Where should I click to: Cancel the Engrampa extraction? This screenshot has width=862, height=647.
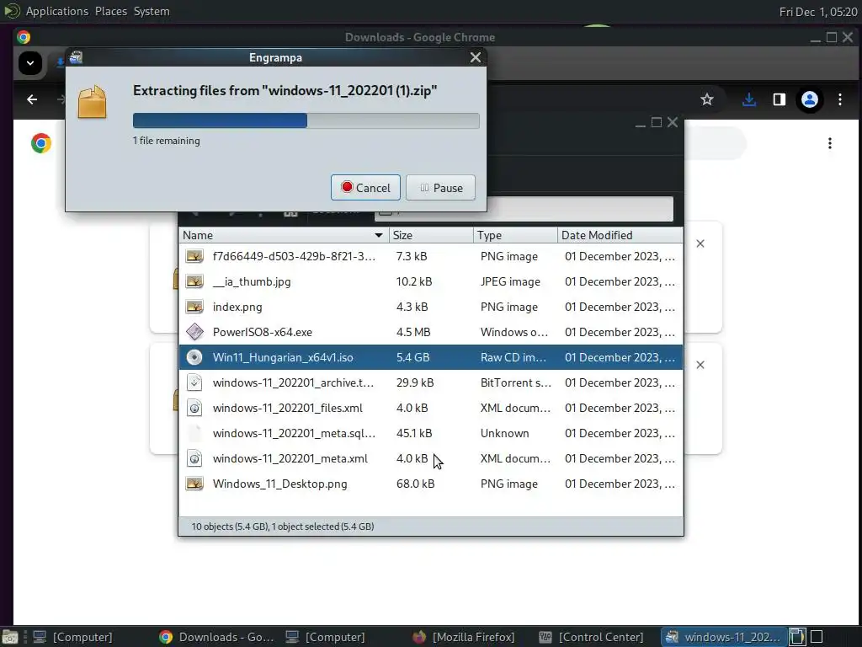pyautogui.click(x=365, y=188)
